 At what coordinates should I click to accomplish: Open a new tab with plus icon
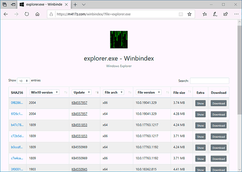[x=75, y=4]
